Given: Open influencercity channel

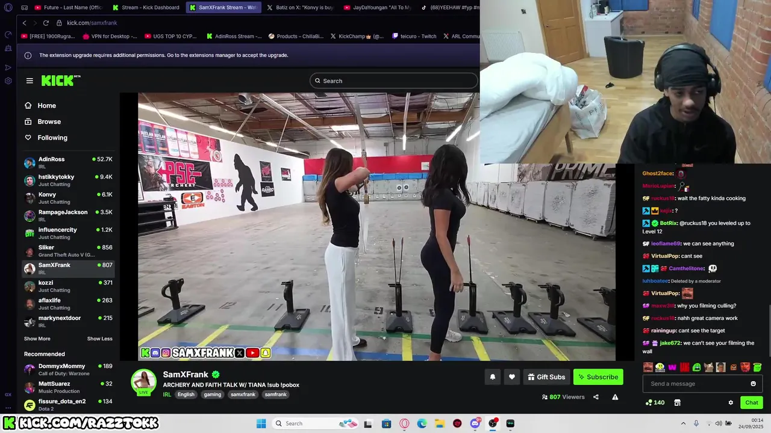Looking at the screenshot, I should click(x=68, y=233).
